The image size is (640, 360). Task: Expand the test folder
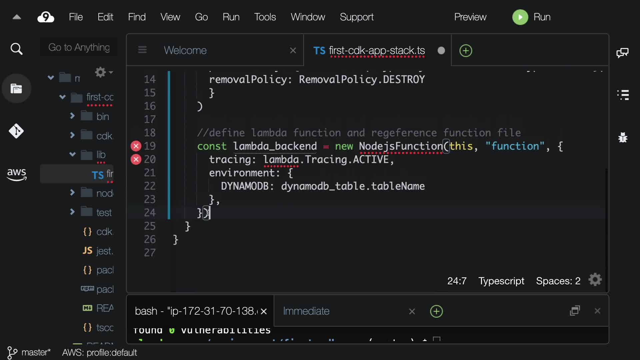[72, 212]
